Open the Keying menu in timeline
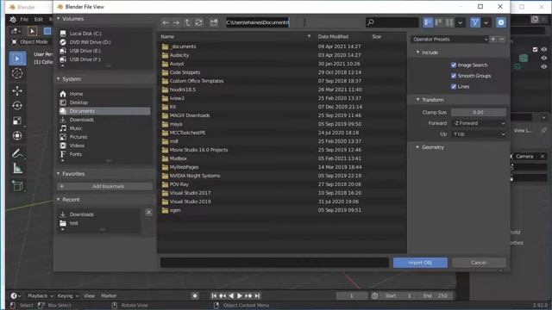This screenshot has width=552, height=310. (68, 296)
